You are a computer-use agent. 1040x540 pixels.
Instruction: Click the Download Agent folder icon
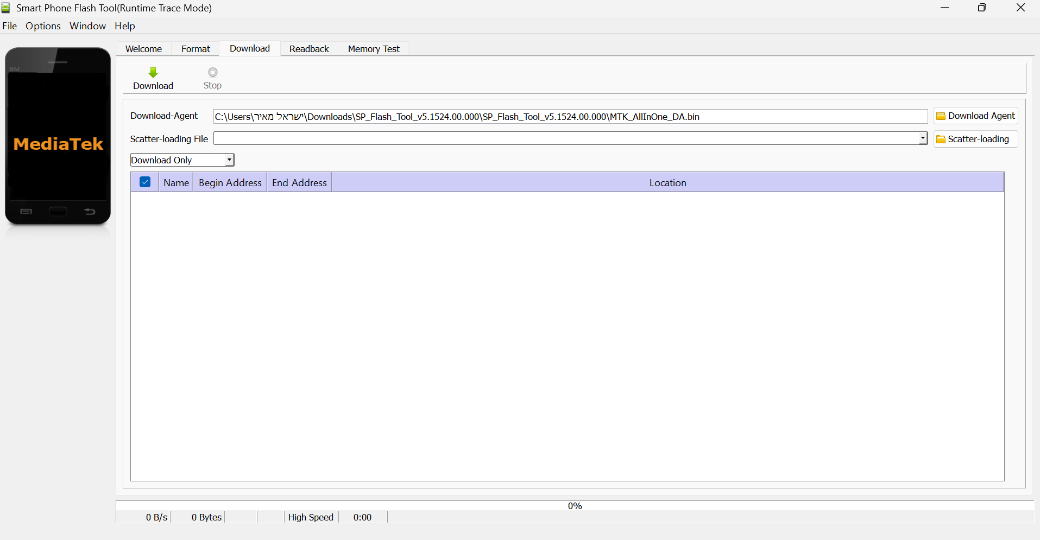[x=941, y=116]
